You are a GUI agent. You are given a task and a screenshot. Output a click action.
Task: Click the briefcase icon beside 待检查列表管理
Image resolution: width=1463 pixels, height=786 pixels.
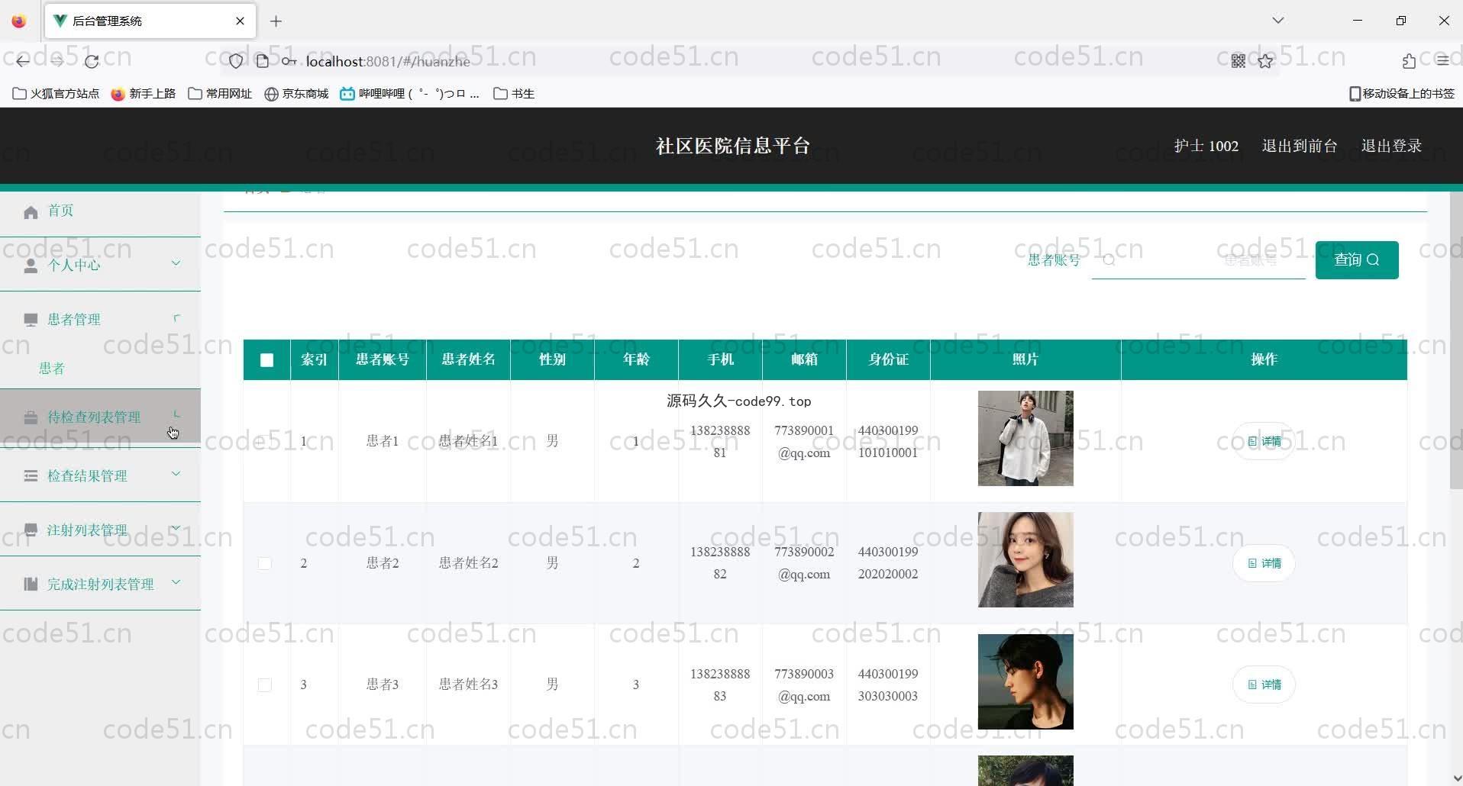[31, 417]
